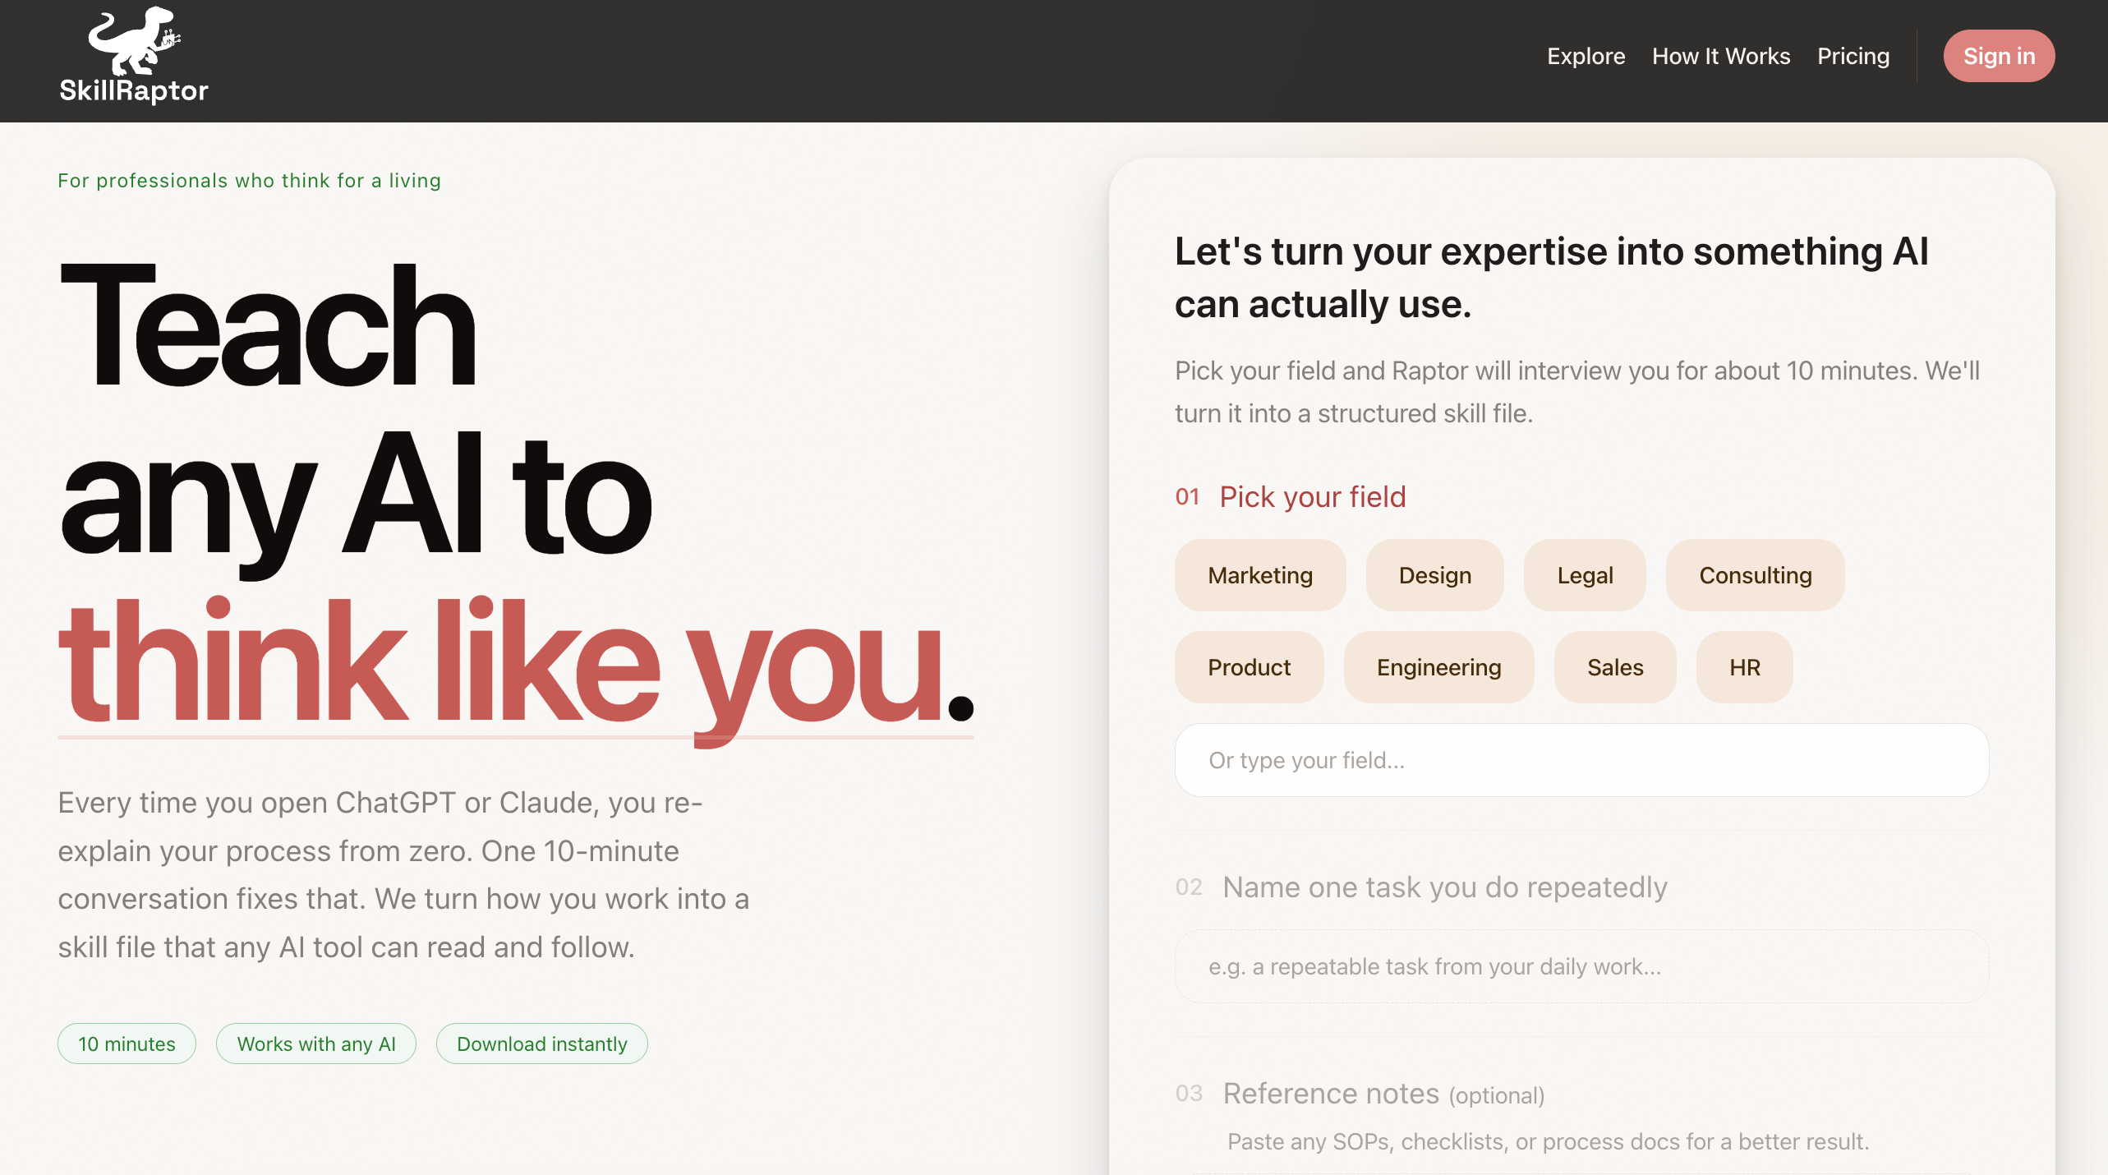Open the Explore nav item
The image size is (2108, 1175).
1586,56
